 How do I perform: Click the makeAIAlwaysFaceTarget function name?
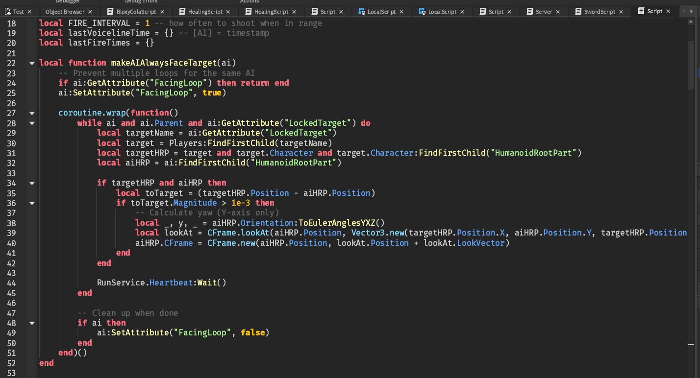tap(164, 63)
